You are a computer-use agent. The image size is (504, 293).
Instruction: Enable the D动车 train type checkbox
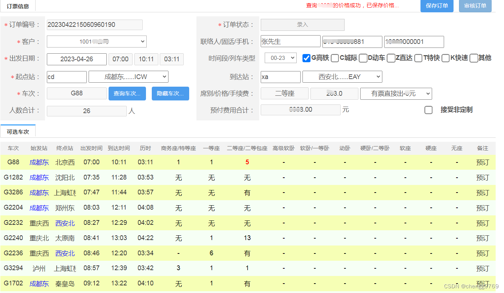point(363,58)
